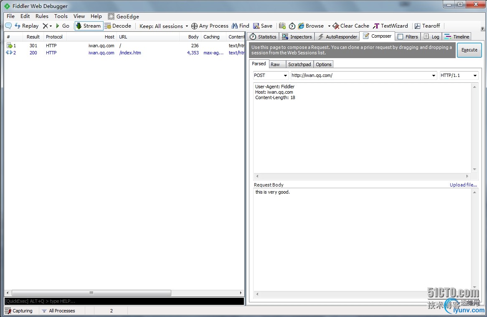
Task: Switch to the AutoResponder tab
Action: [x=337, y=37]
